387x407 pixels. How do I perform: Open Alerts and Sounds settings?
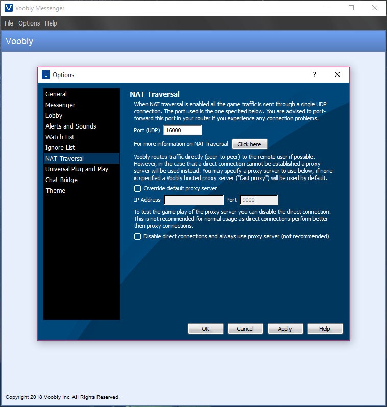[x=82, y=126]
